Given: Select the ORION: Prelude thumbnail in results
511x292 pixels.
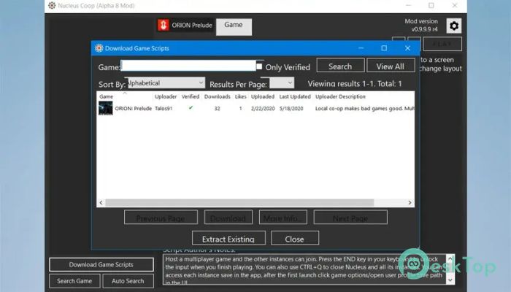Looking at the screenshot, I should (x=106, y=108).
